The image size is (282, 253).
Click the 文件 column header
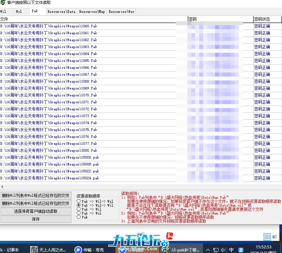(94, 19)
